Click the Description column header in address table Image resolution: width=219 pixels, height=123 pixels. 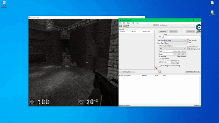pos(127,76)
